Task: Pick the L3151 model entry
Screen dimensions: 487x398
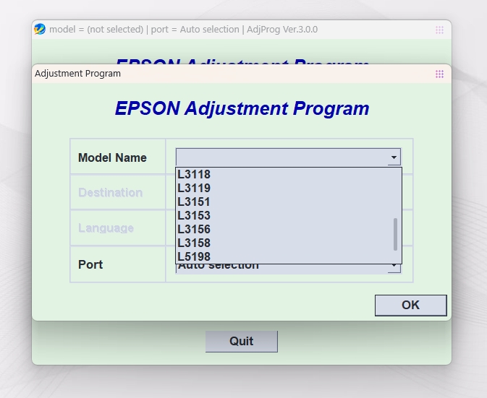Action: coord(289,202)
